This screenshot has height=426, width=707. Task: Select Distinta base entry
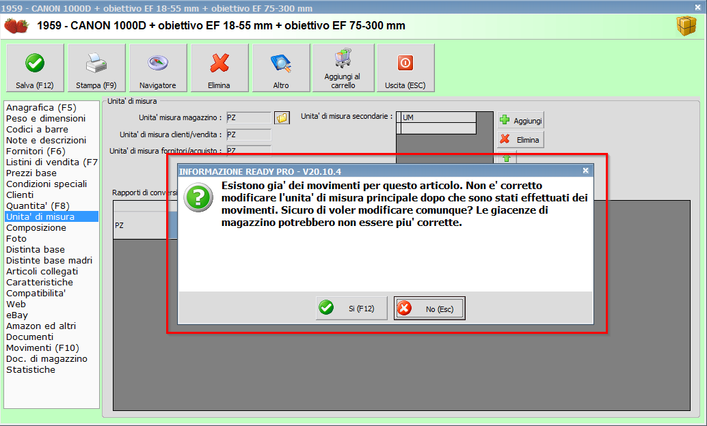point(35,249)
